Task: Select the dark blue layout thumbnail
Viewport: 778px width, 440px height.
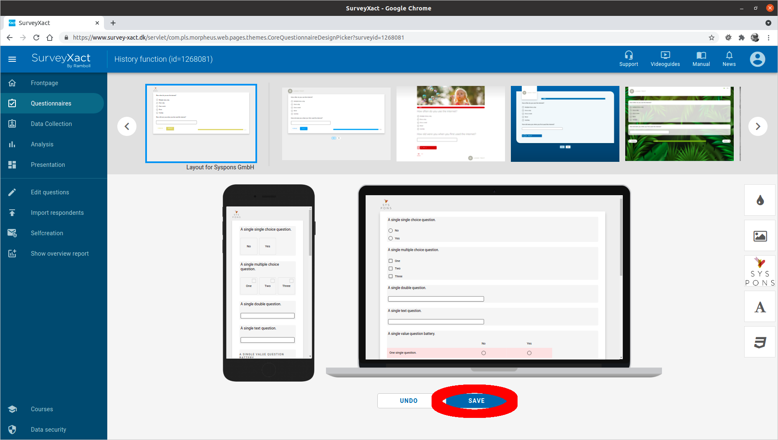Action: pos(565,123)
